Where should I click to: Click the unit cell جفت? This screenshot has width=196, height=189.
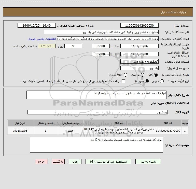pos(71,131)
